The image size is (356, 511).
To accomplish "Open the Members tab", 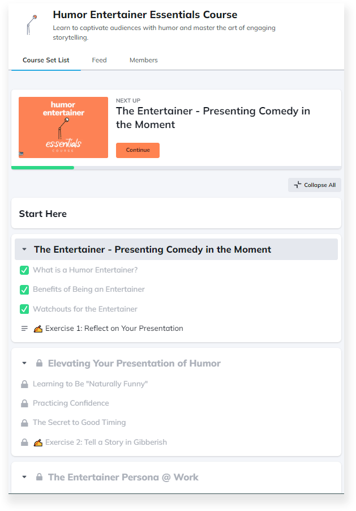I will pyautogui.click(x=143, y=59).
